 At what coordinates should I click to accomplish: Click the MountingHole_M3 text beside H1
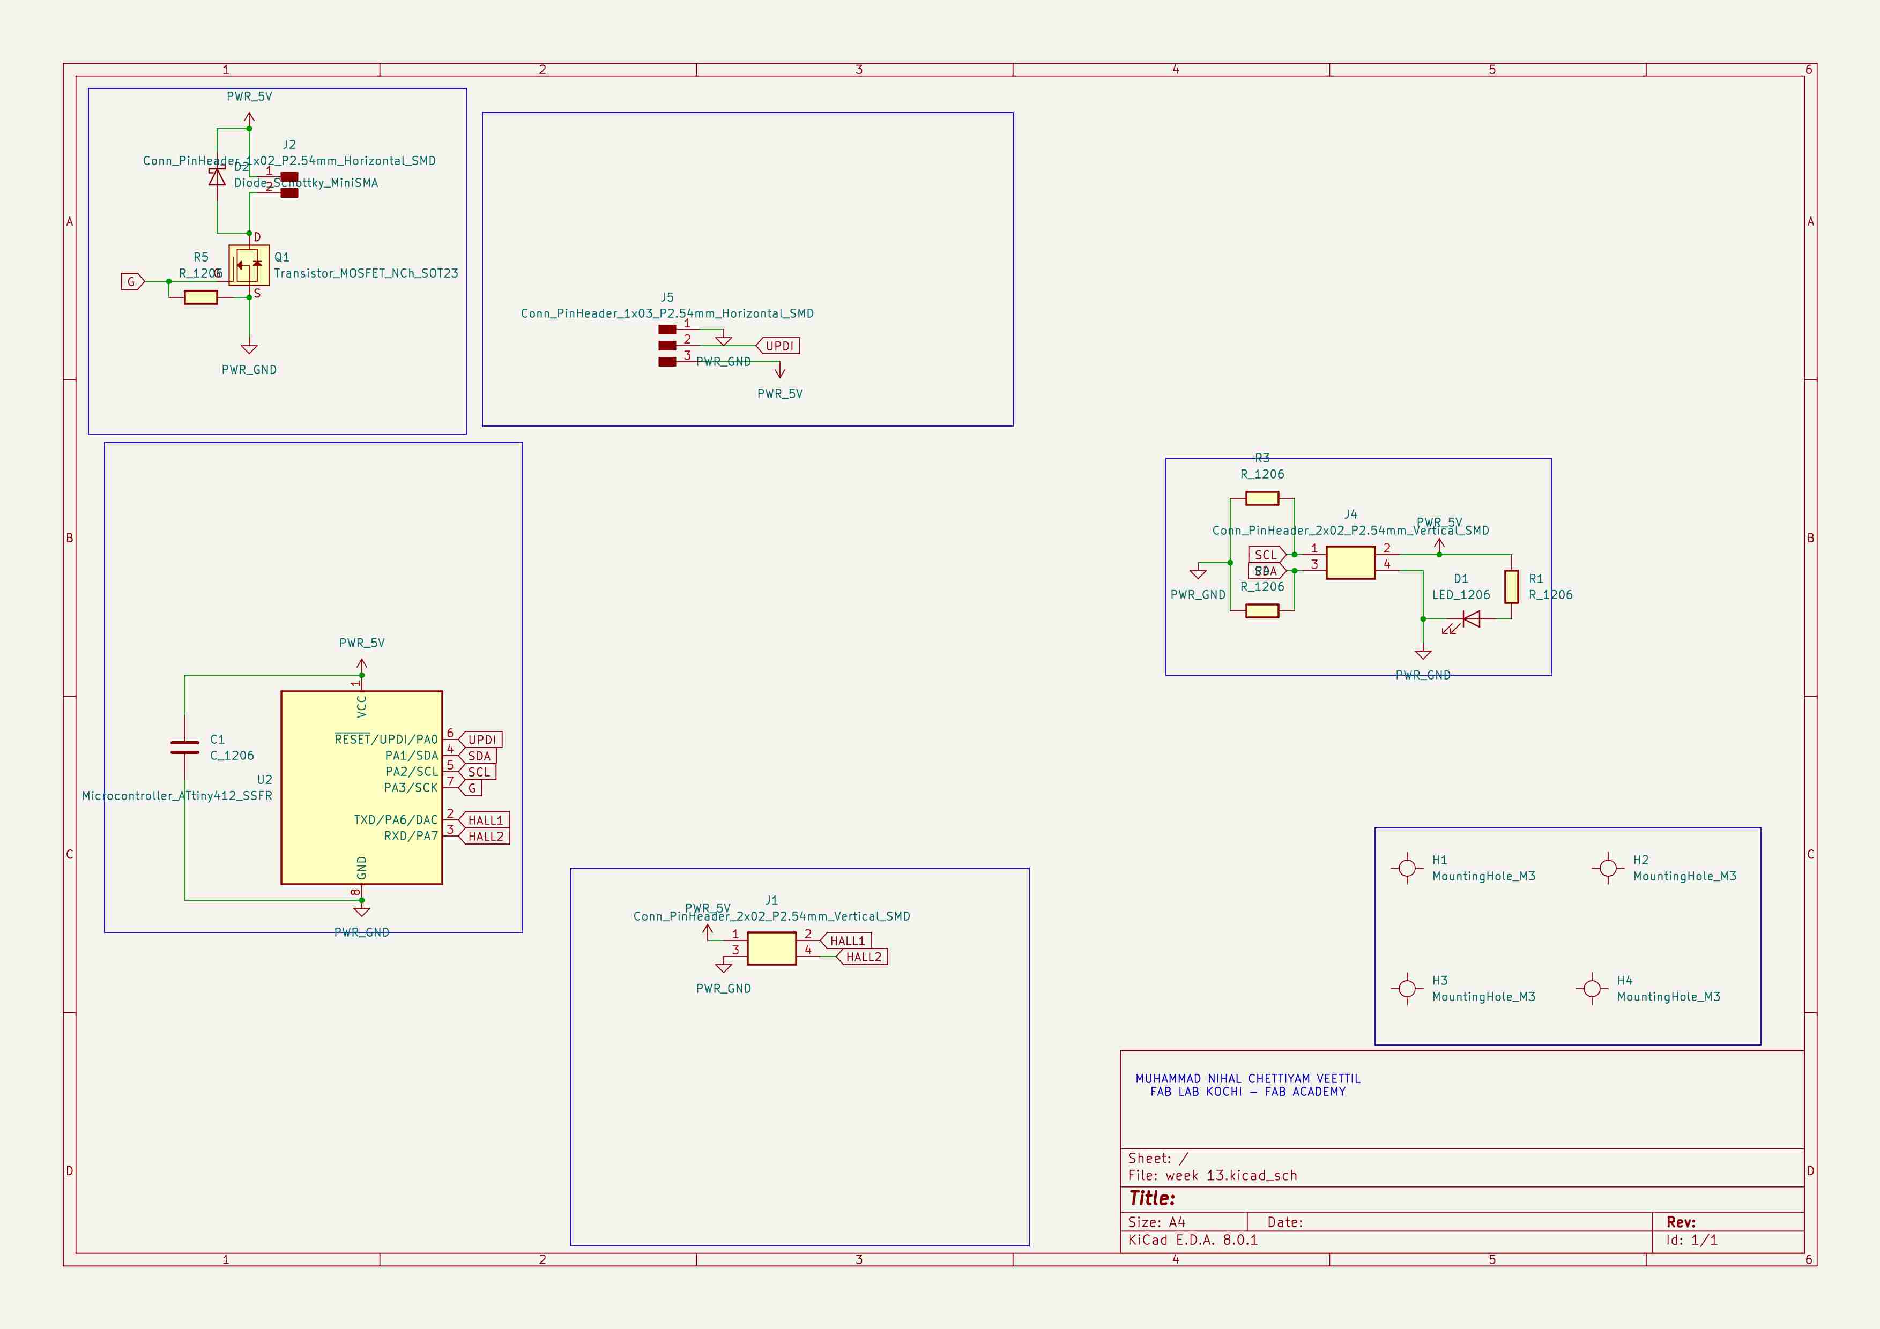(x=1484, y=877)
